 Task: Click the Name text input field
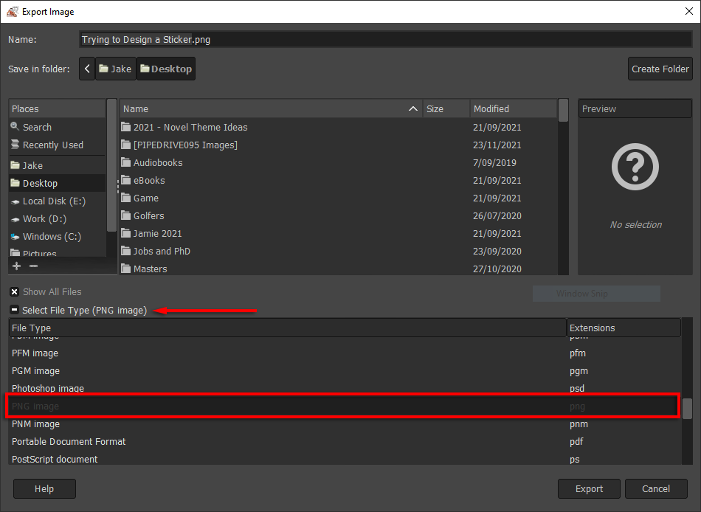[x=384, y=40]
